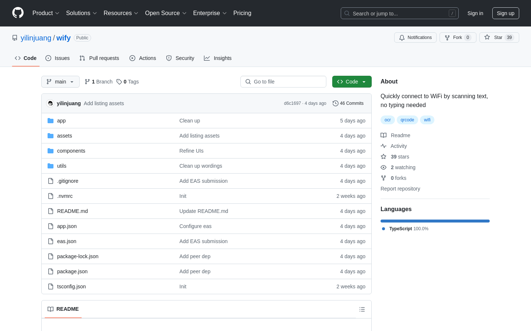Open README outline list icon
531x331 pixels.
click(362, 309)
